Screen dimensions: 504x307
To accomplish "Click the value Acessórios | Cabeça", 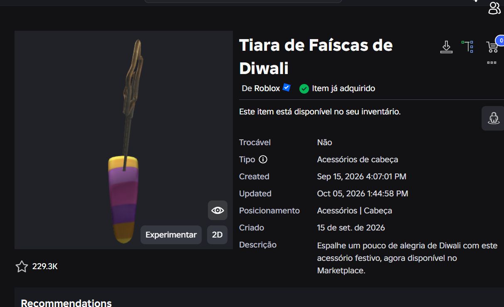I will pyautogui.click(x=354, y=210).
